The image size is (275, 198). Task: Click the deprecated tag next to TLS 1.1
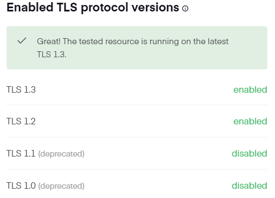61,154
